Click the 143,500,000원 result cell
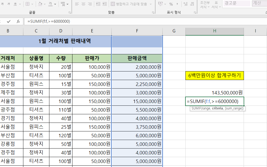267x167 pixels. pyautogui.click(x=215, y=93)
